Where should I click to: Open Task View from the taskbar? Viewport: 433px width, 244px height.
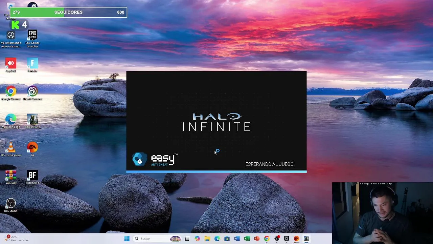(187, 239)
